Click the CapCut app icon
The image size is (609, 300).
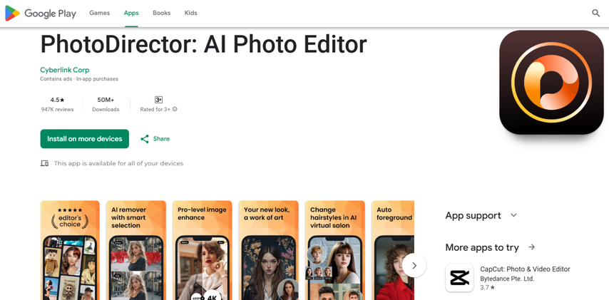click(x=459, y=277)
